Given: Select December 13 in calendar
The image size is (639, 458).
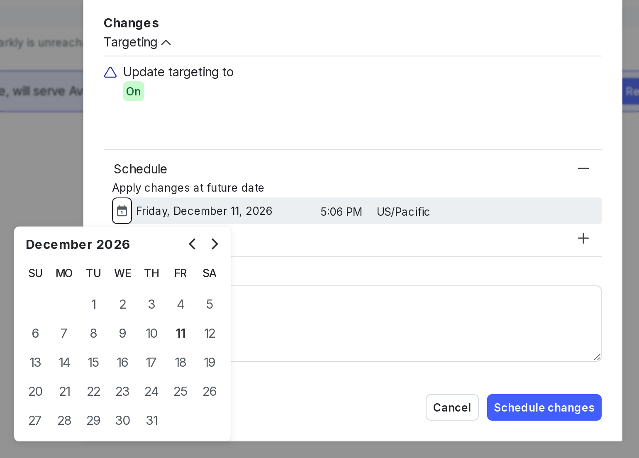Looking at the screenshot, I should tap(36, 363).
